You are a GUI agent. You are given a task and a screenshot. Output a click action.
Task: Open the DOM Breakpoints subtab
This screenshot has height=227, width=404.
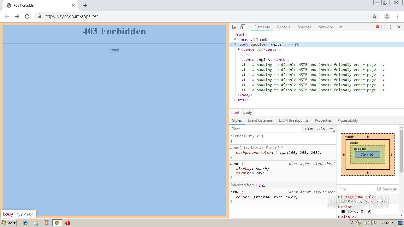click(294, 120)
